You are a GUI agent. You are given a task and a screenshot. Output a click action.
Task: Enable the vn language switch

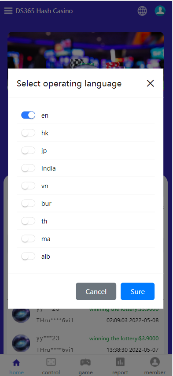(28, 186)
